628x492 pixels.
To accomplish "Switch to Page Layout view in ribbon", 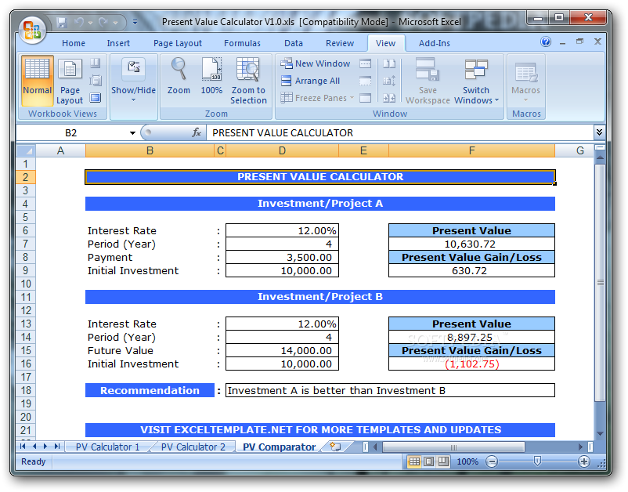I will (70, 81).
